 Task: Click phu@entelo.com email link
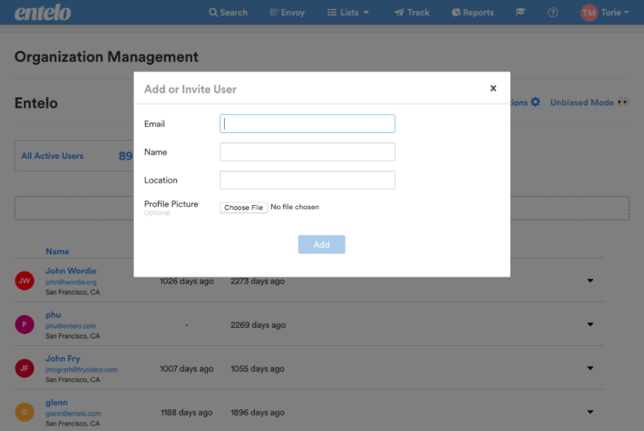pos(70,326)
